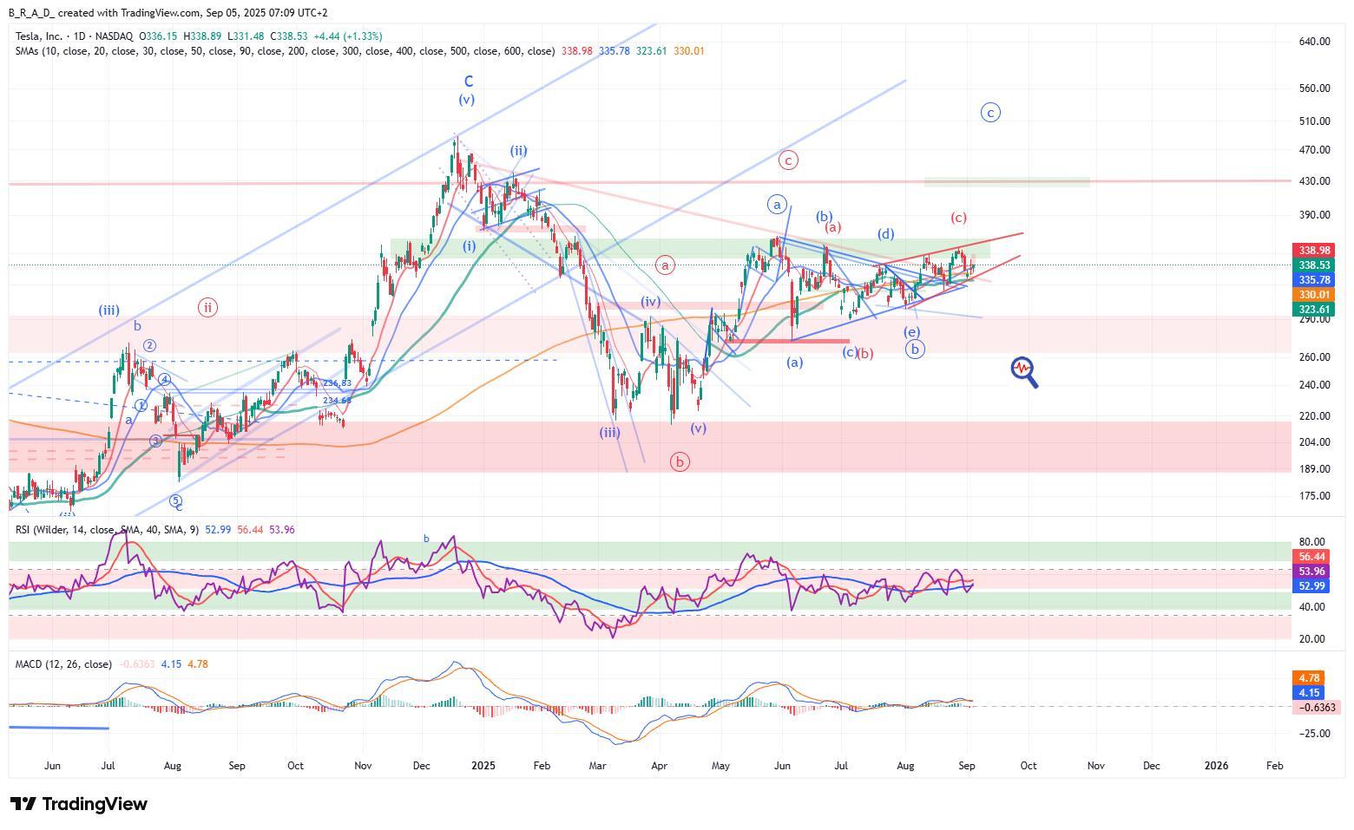Viewport: 1354px width, 830px height.
Task: Click the circled number 4 wave marker
Action: pos(164,379)
